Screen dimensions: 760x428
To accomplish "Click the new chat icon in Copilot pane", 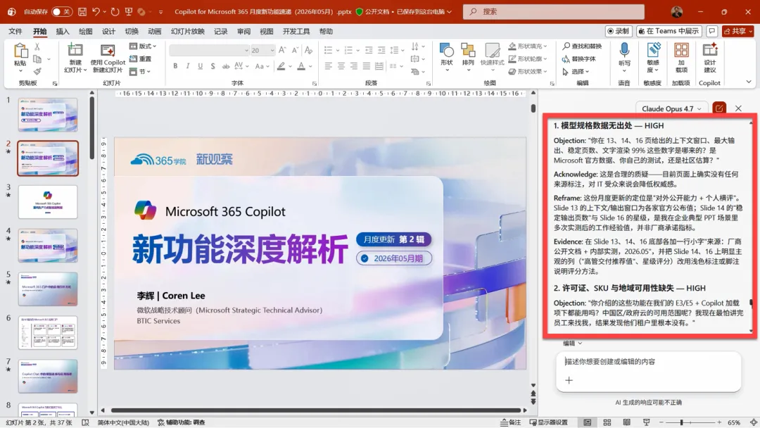I will (718, 108).
